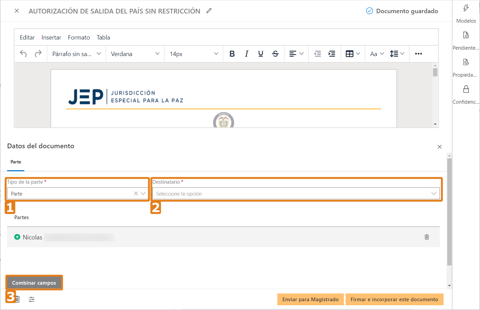Click the bottom trash delete icon

pyautogui.click(x=18, y=300)
